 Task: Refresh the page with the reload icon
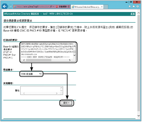(x=68, y=7)
